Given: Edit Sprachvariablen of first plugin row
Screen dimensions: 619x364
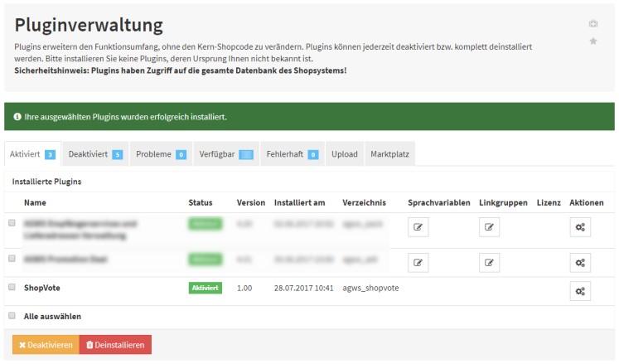Looking at the screenshot, I should click(x=418, y=226).
